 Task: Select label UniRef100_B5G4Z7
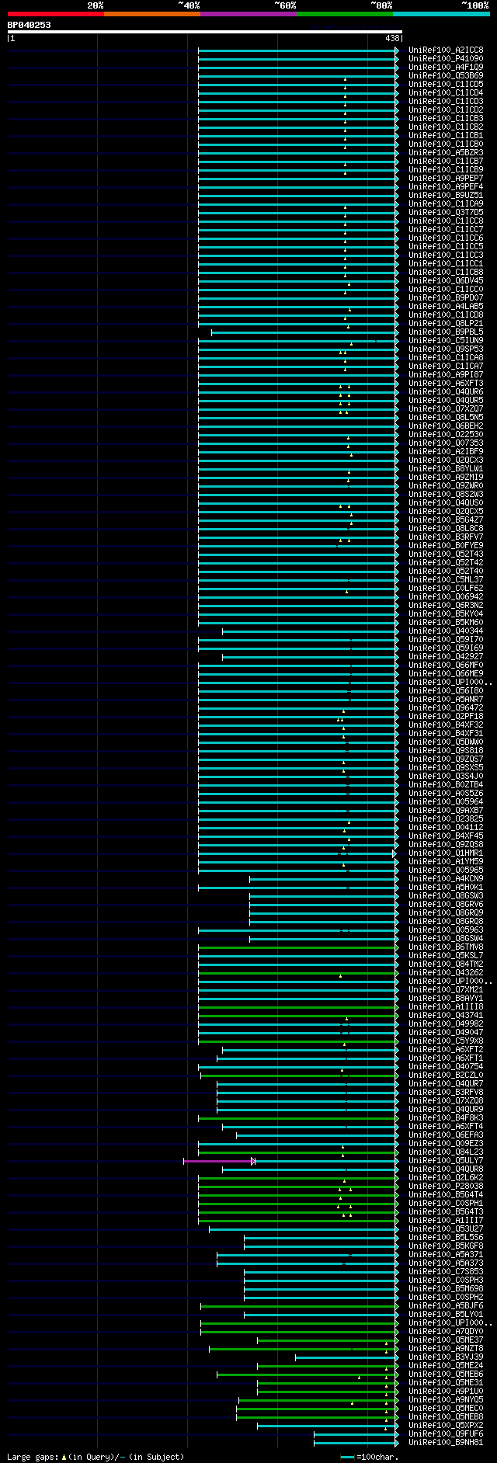446,520
